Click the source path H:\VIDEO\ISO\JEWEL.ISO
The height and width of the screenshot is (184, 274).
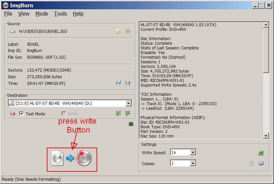[x=43, y=31]
